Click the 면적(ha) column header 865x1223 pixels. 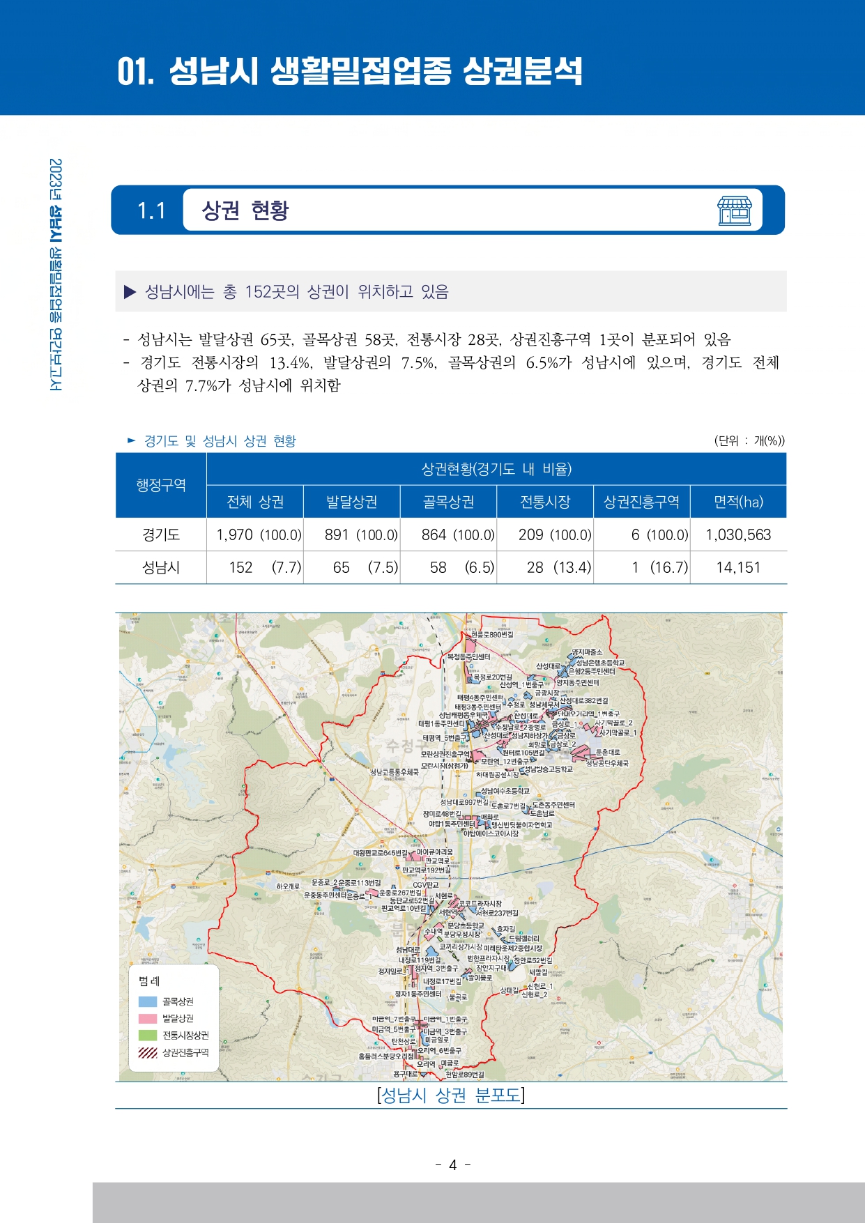738,502
